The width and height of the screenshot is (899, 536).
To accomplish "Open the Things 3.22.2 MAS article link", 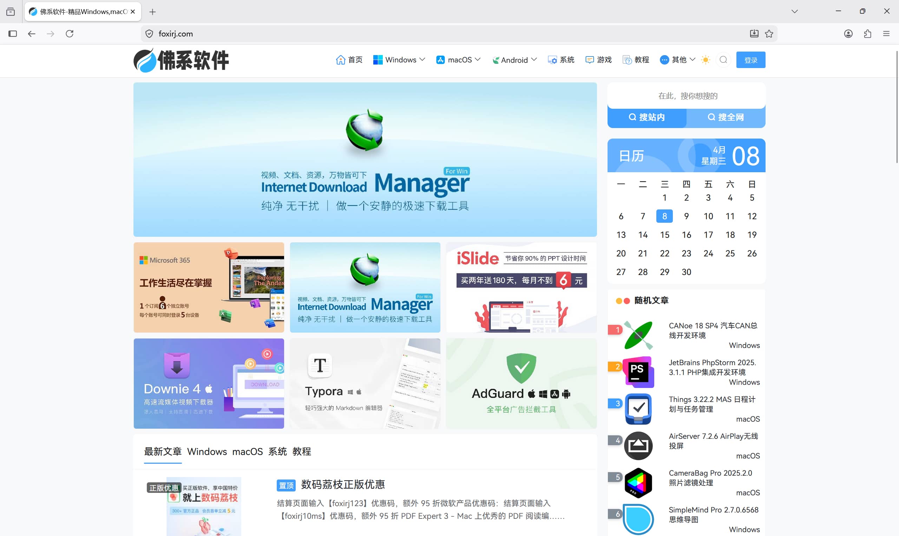I will click(712, 404).
